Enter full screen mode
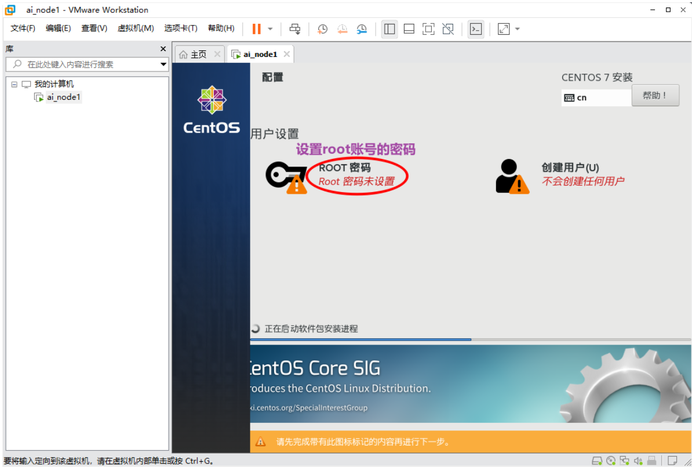 pyautogui.click(x=428, y=28)
